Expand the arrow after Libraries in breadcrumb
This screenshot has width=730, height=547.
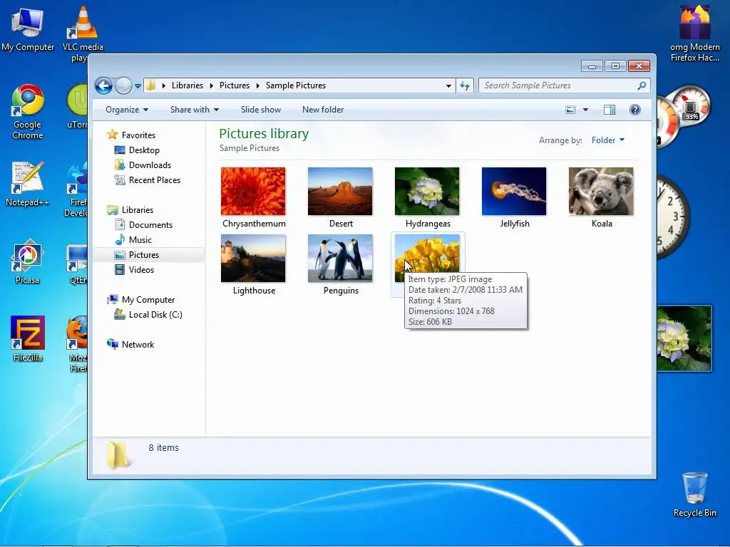211,85
